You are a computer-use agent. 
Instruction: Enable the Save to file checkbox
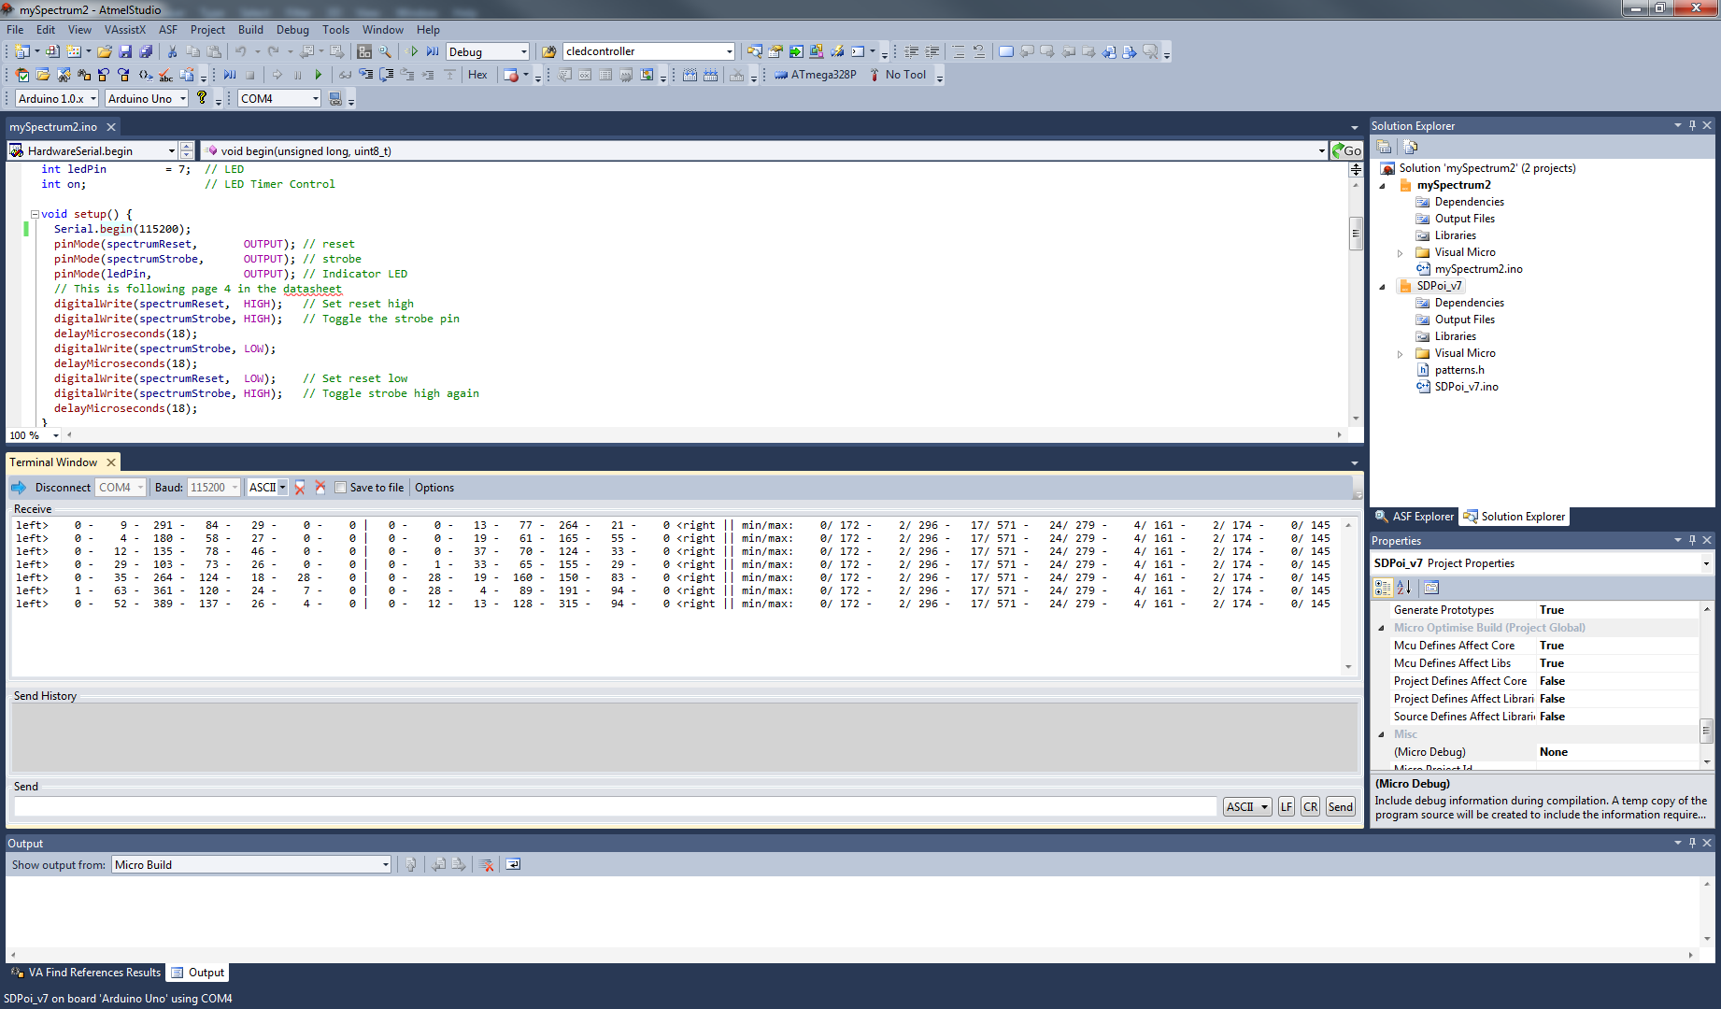pyautogui.click(x=341, y=488)
